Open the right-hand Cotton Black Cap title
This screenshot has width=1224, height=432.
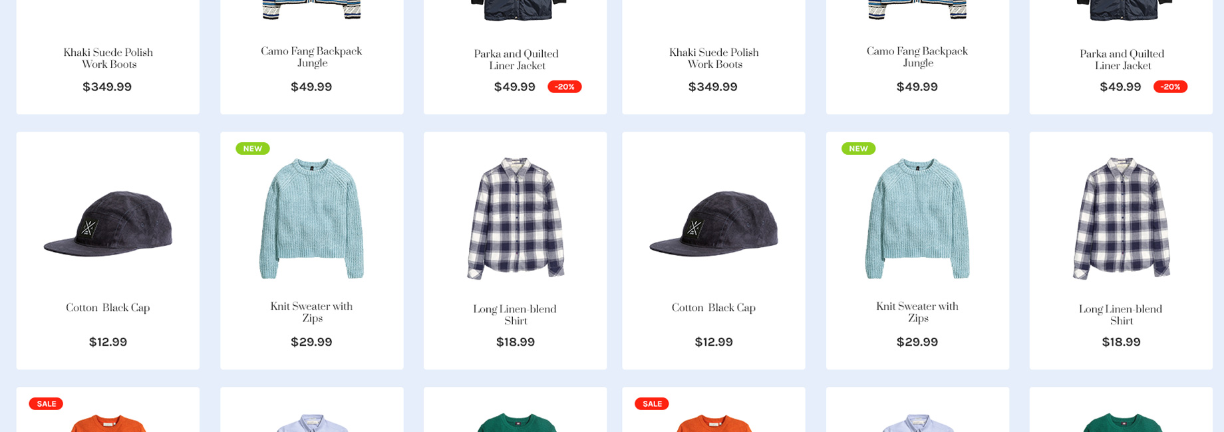714,308
